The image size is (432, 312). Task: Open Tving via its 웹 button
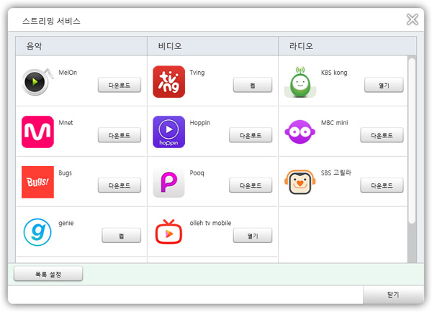click(x=253, y=85)
